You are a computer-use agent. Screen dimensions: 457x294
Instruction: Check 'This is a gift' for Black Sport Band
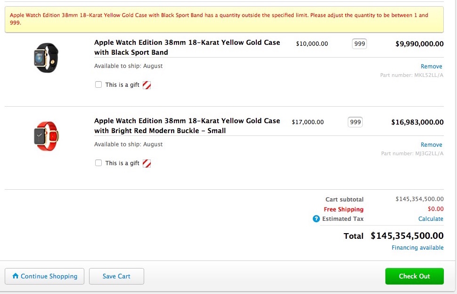coord(98,84)
